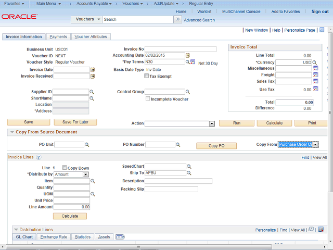Click the Currency lookup magnifier
Screen dimensions: 333x250
pyautogui.click(x=315, y=63)
